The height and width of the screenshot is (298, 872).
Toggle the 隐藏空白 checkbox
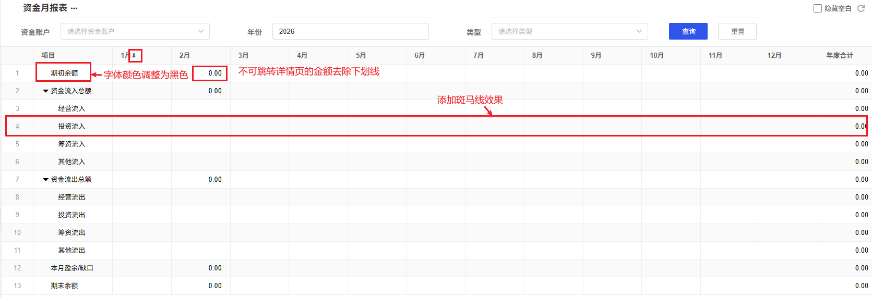[x=818, y=8]
